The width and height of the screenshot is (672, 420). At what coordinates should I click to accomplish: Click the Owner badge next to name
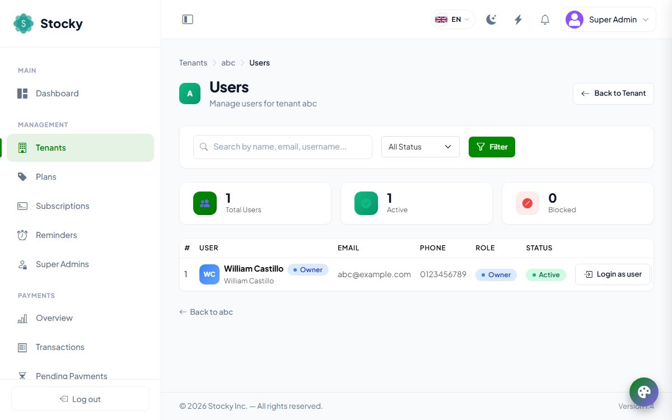[308, 269]
